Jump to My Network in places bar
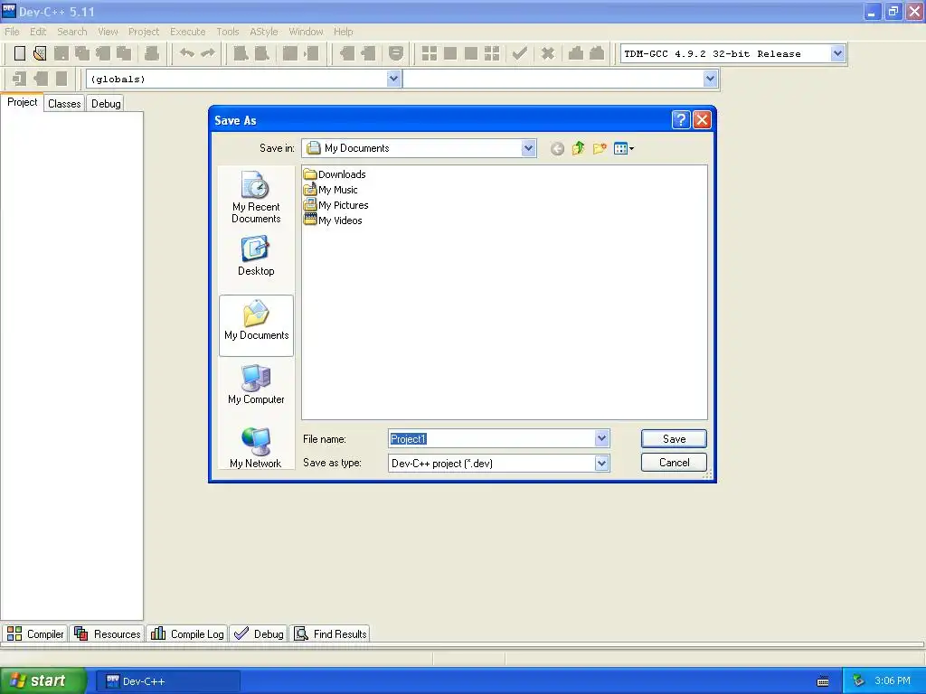 click(256, 448)
